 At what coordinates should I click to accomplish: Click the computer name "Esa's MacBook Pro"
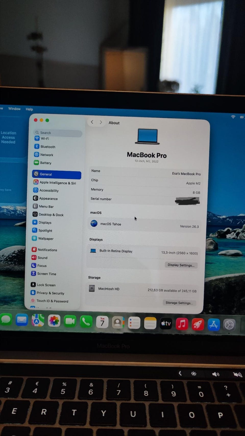click(186, 174)
